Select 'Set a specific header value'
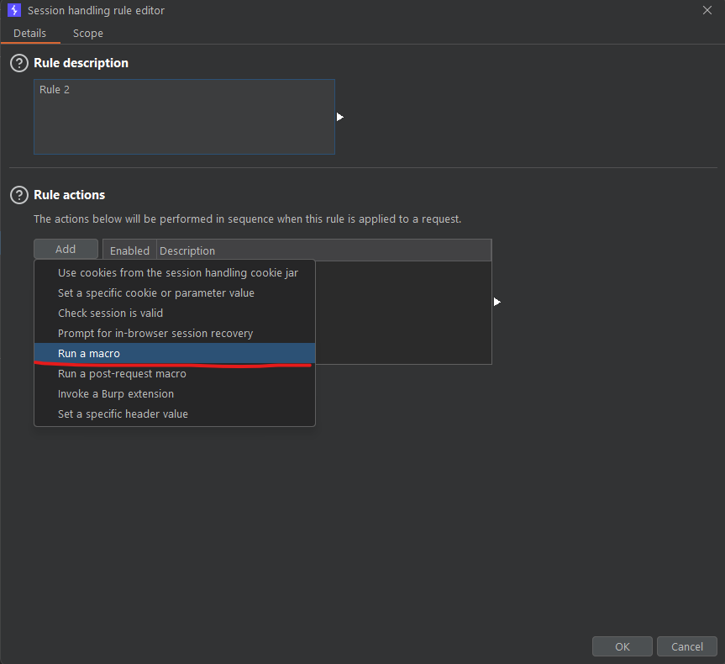 click(x=123, y=414)
